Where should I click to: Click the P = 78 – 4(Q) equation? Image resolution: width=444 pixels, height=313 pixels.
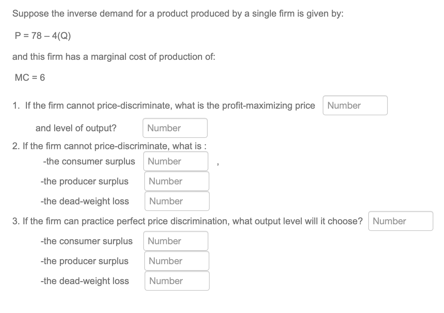[x=43, y=36]
